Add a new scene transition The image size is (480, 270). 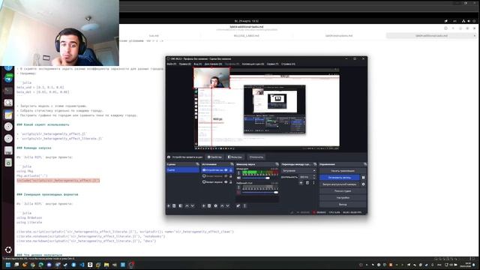(301, 183)
